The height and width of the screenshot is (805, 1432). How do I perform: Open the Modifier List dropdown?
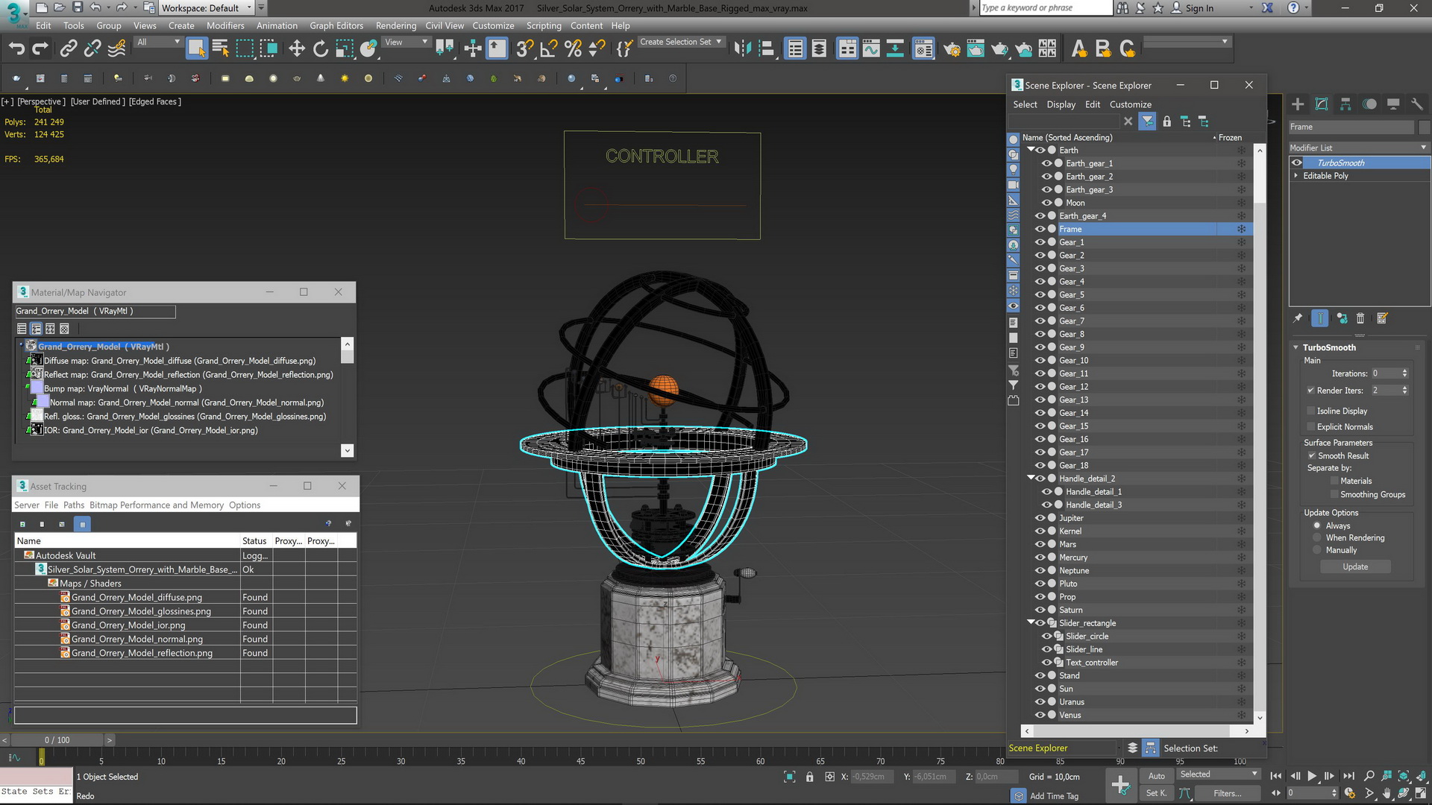pyautogui.click(x=1359, y=148)
